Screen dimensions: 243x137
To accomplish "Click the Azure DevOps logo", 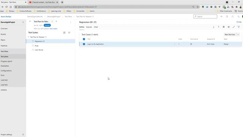I will tap(6, 16).
